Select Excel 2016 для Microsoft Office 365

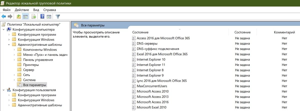(x=162, y=54)
